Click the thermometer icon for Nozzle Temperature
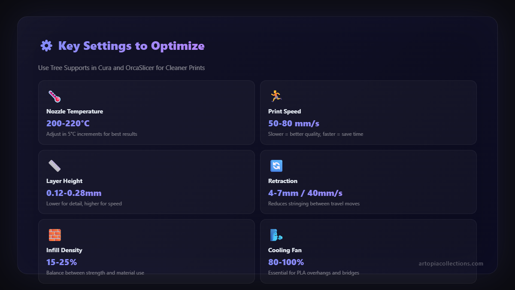The height and width of the screenshot is (290, 515). [x=55, y=96]
